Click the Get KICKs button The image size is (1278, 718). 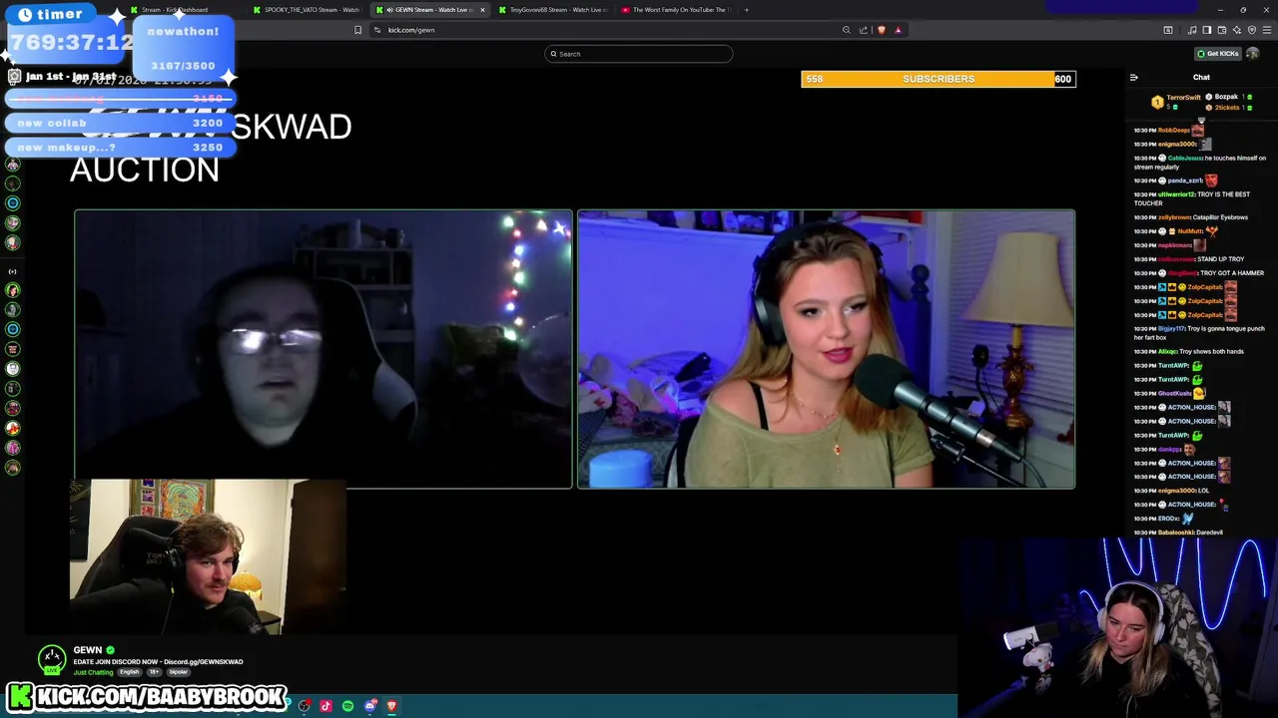click(x=1218, y=54)
